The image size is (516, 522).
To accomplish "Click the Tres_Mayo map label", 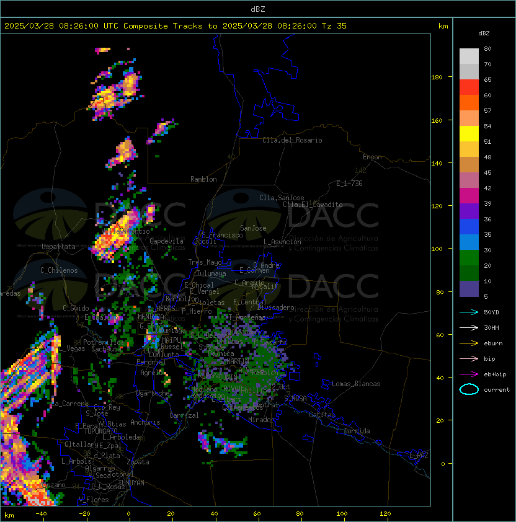I will pos(205,262).
